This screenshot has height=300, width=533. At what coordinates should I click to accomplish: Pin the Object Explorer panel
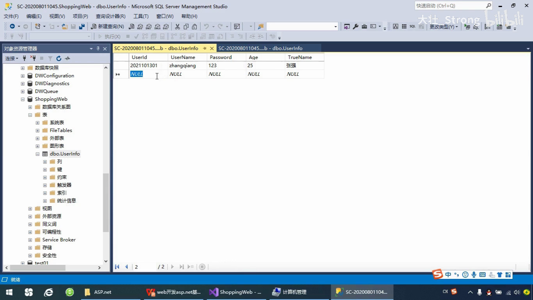click(98, 48)
